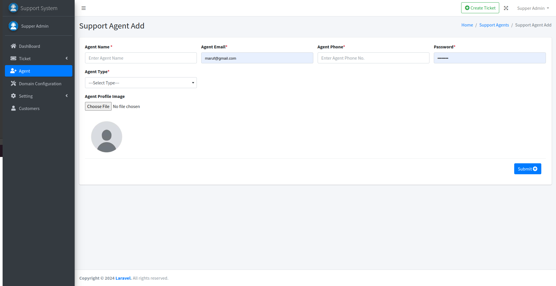Screen dimensions: 556x286
Task: Click the Customers person icon
Action: click(13, 108)
